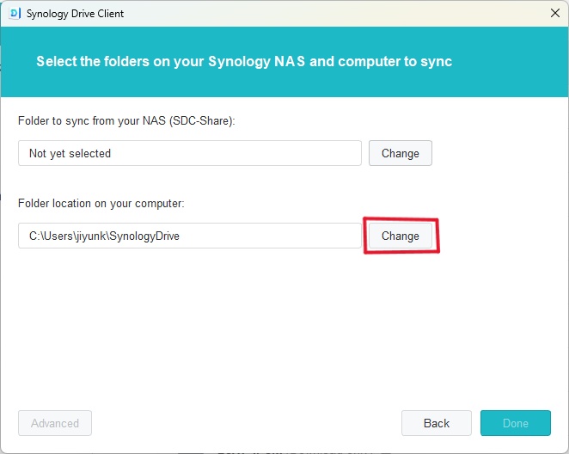Focus the C:\Users\jiyunk\SynologyDrive path field

coord(189,236)
